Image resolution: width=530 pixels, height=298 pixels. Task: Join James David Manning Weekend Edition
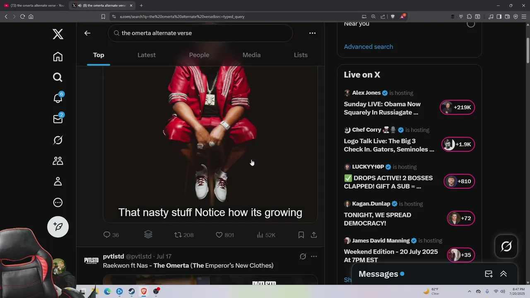pos(391,256)
